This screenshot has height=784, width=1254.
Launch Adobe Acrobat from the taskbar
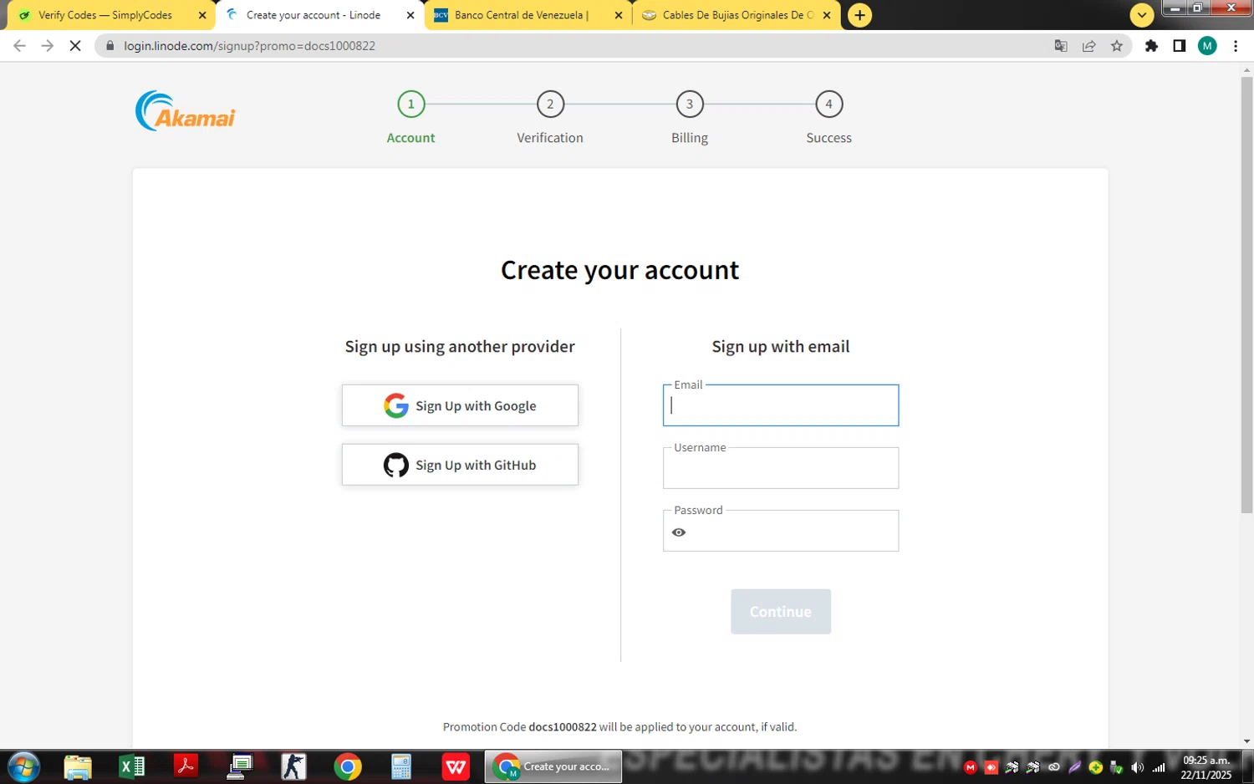(186, 766)
